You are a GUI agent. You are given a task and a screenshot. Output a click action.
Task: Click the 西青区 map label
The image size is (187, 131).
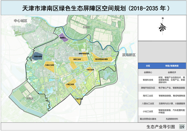pos(30,99)
